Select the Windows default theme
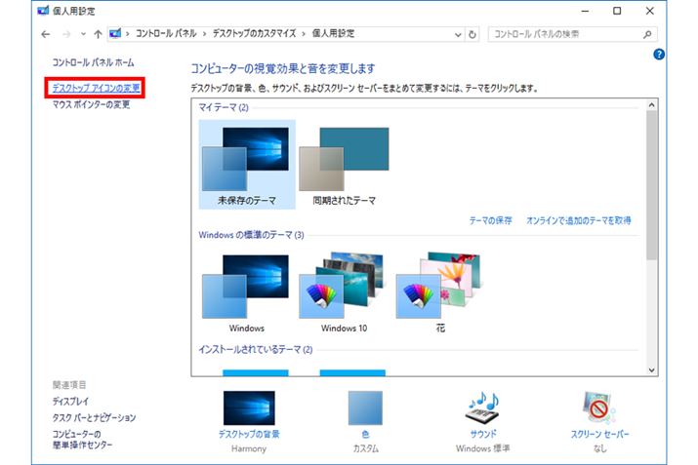 [x=247, y=292]
